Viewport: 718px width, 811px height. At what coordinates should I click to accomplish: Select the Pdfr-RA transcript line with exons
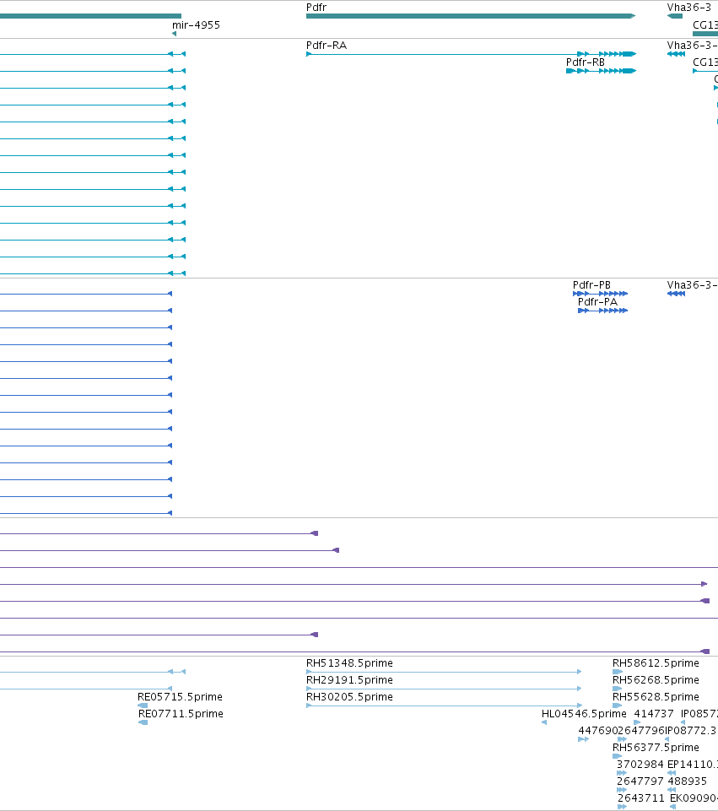[471, 54]
